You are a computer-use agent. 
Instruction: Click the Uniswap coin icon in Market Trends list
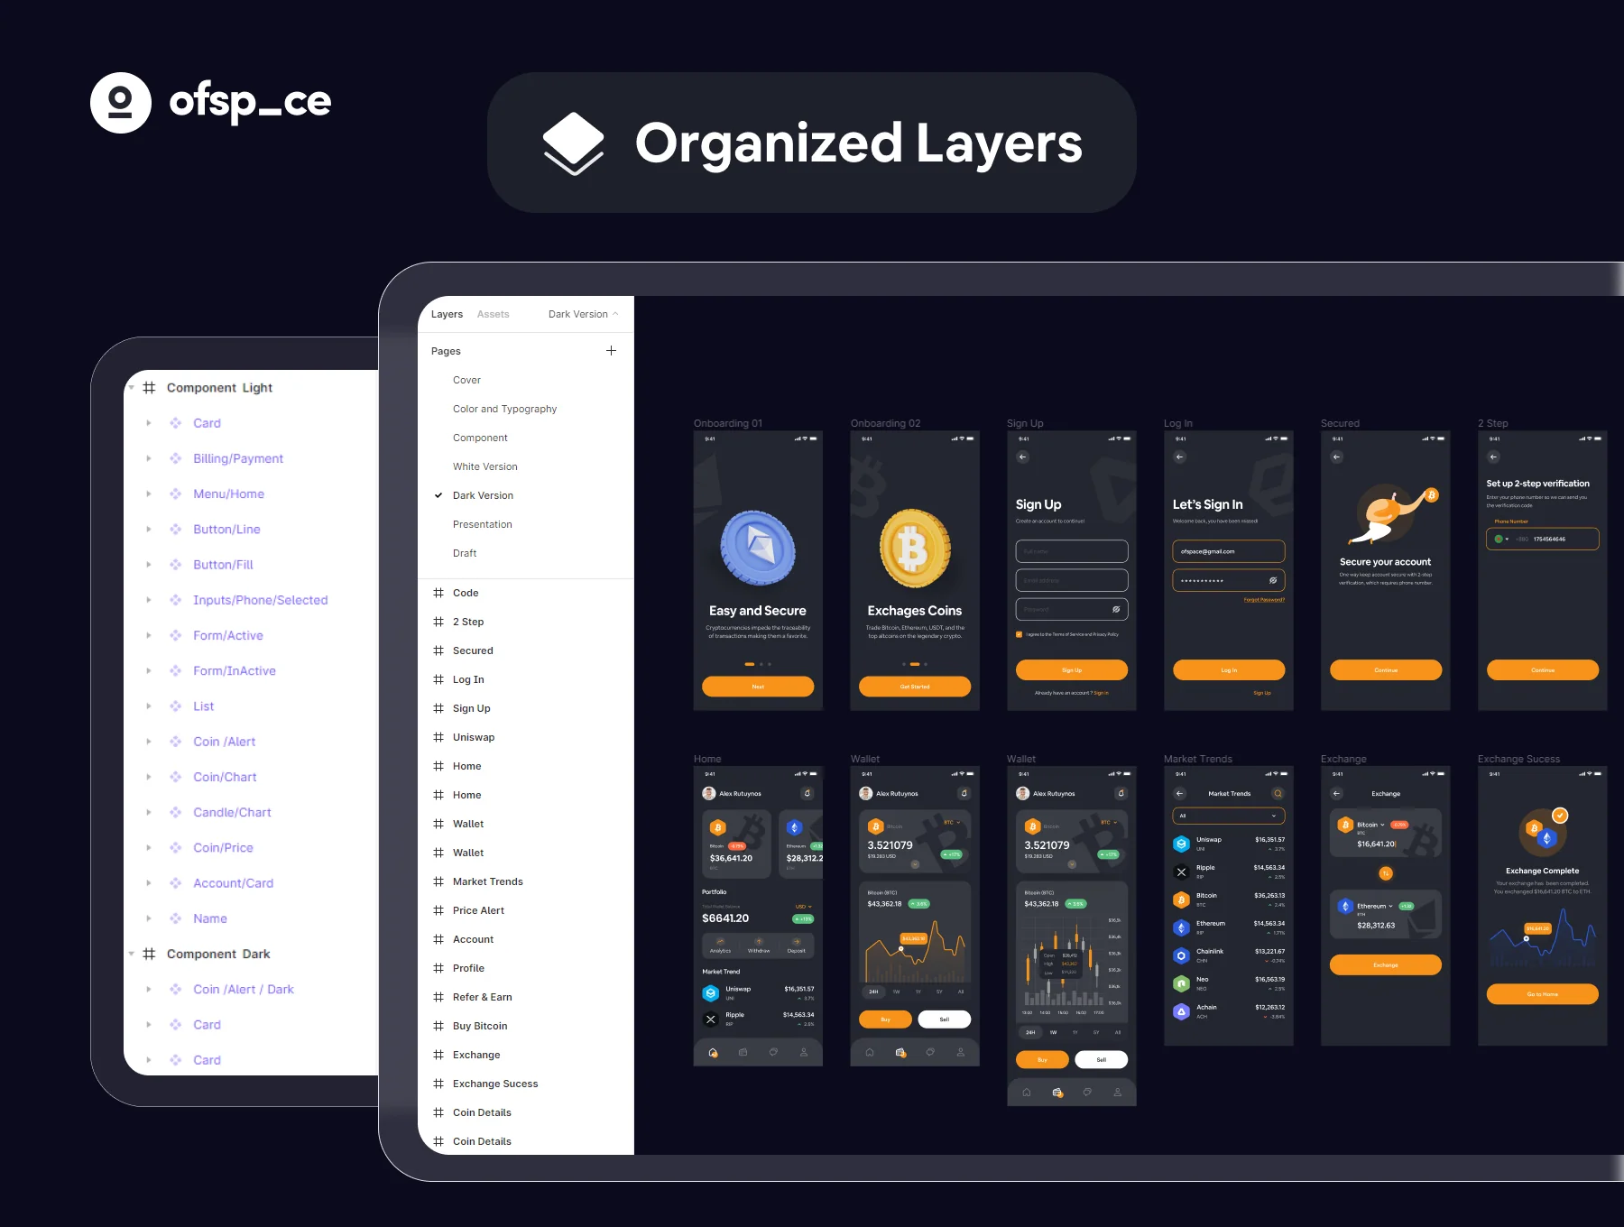(1181, 844)
